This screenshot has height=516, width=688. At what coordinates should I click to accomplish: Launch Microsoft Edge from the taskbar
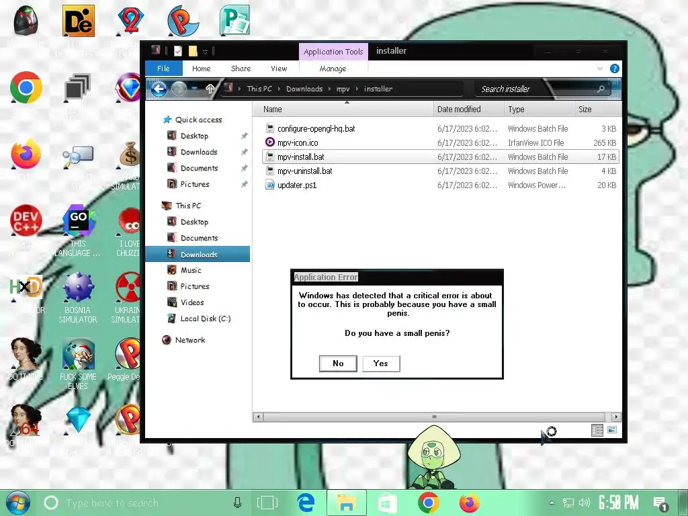[x=306, y=503]
